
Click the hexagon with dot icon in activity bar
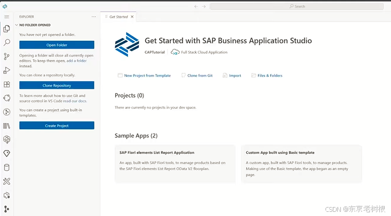7,195
